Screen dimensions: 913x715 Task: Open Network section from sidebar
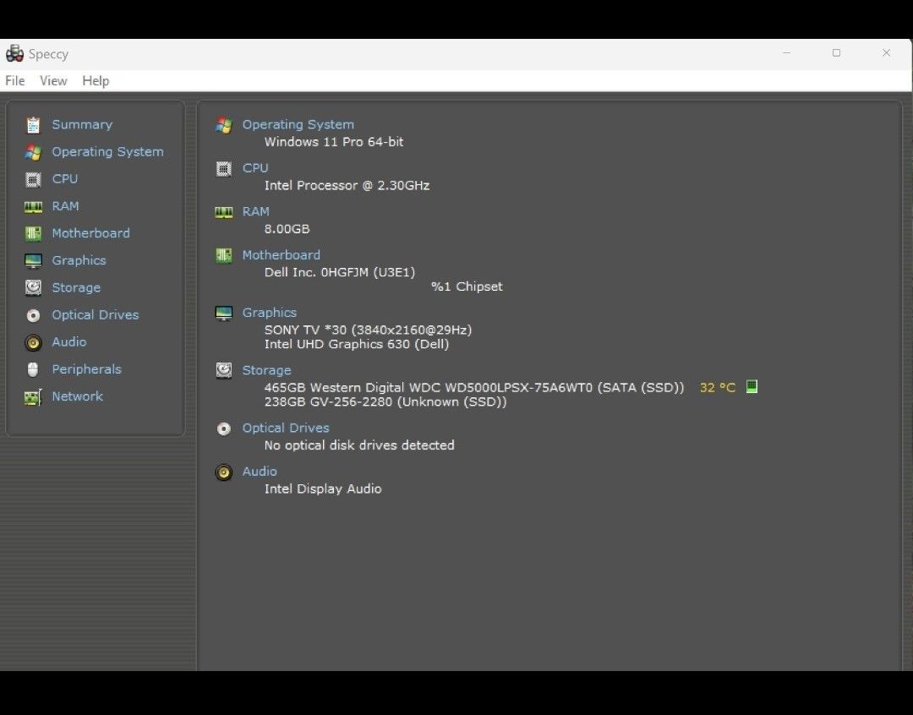click(x=78, y=396)
